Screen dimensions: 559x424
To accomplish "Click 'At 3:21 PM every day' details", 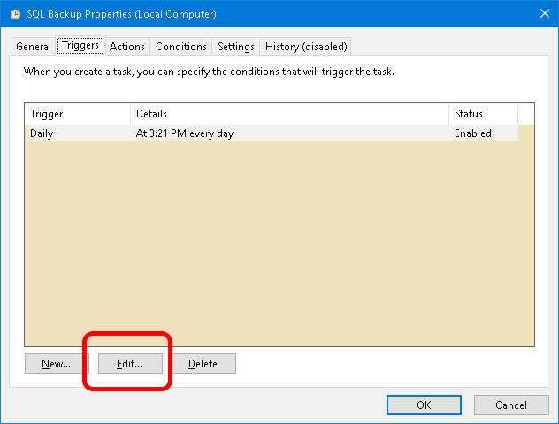I will pyautogui.click(x=185, y=133).
